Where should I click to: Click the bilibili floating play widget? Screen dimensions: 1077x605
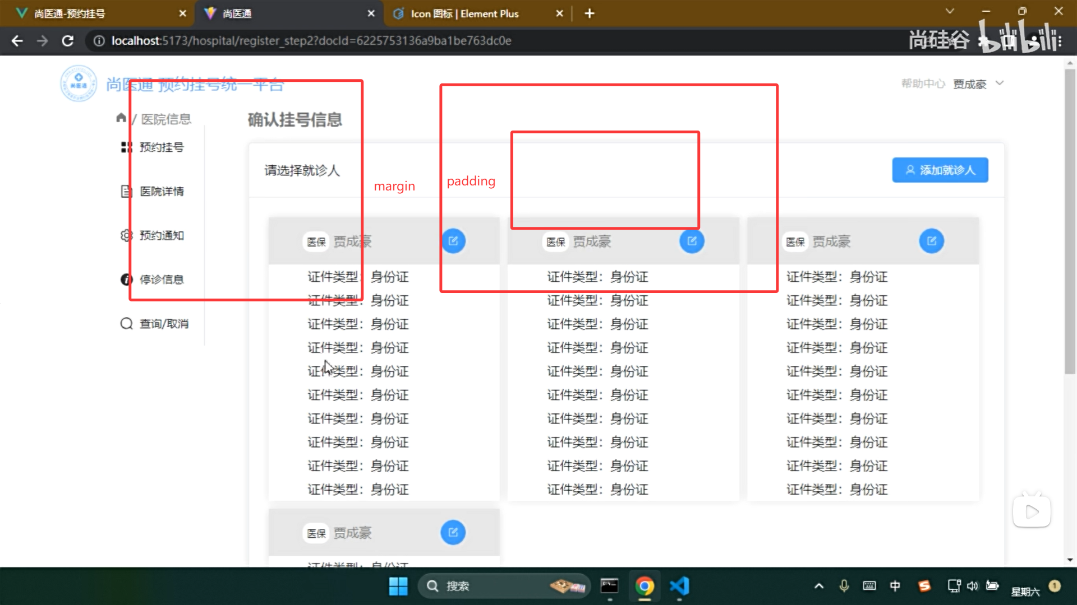[x=1032, y=510]
